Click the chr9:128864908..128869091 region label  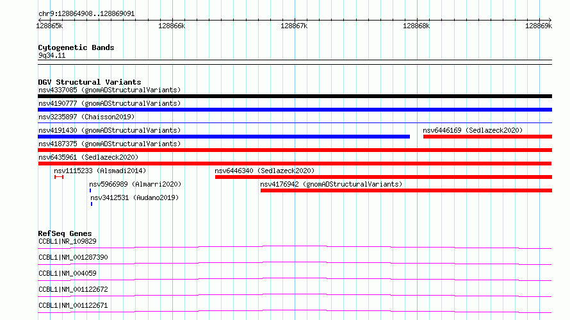(86, 13)
